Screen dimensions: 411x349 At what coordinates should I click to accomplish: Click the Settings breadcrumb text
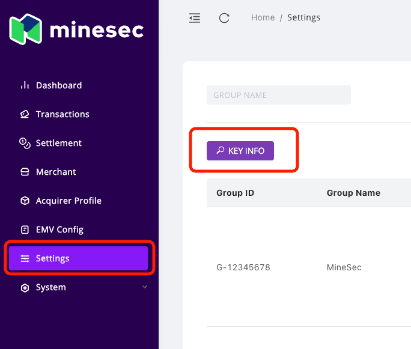(x=303, y=17)
